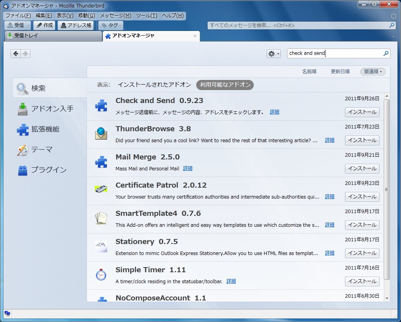Click the SmartTemplate4 papers icon
The width and height of the screenshot is (401, 322).
(101, 218)
